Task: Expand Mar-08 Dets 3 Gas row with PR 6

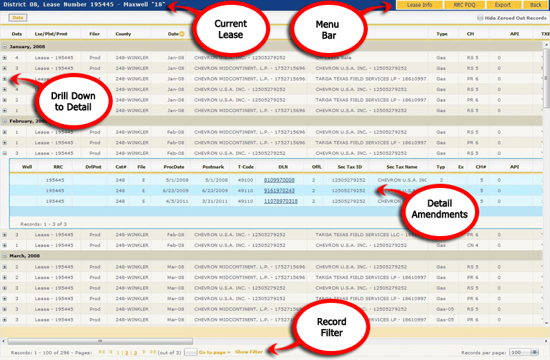Action: [x=5, y=299]
